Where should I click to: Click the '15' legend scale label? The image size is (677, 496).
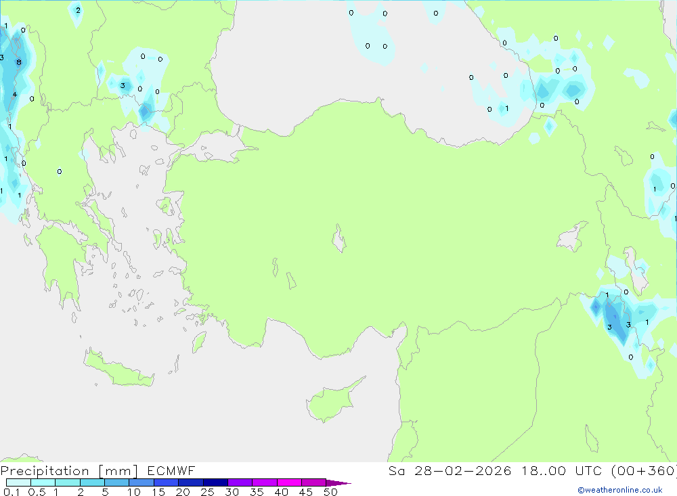(x=158, y=492)
